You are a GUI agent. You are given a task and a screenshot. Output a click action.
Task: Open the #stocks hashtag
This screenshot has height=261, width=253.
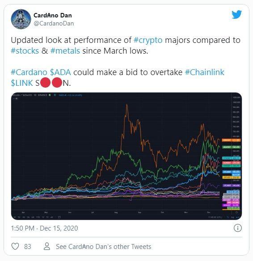(x=25, y=51)
